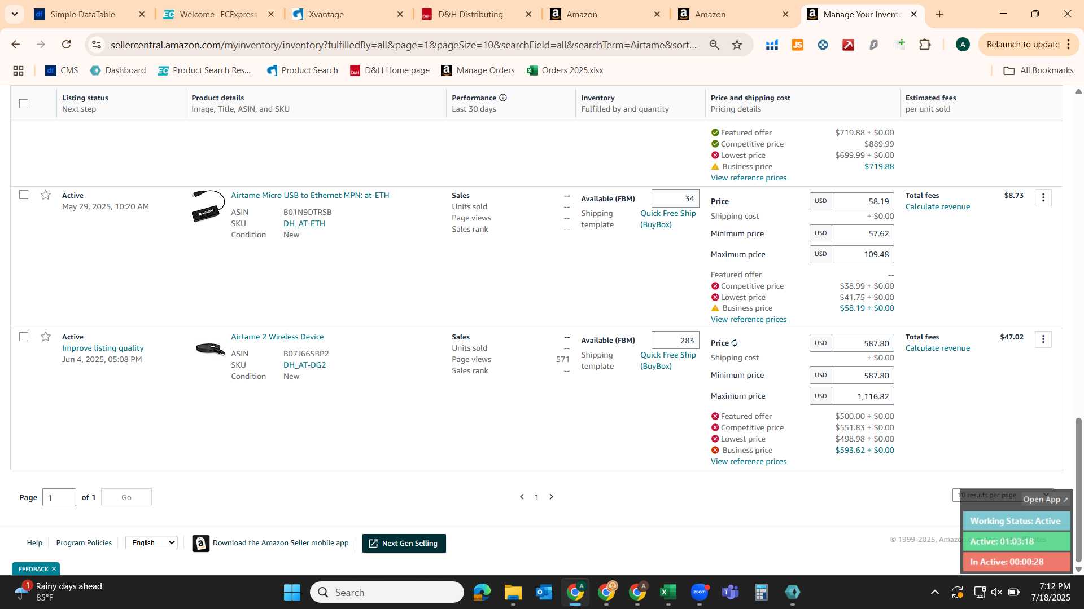Image resolution: width=1084 pixels, height=609 pixels.
Task: Open Excel from the taskbar
Action: click(668, 592)
